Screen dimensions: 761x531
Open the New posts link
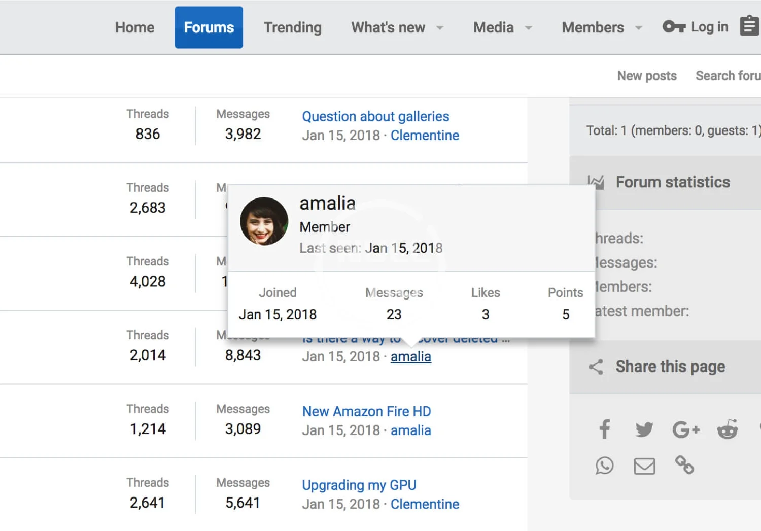(646, 76)
